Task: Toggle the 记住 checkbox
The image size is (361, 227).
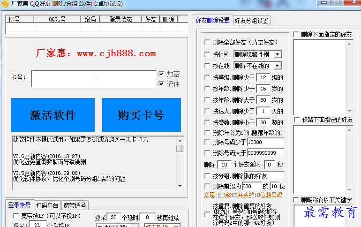Action: pos(161,84)
